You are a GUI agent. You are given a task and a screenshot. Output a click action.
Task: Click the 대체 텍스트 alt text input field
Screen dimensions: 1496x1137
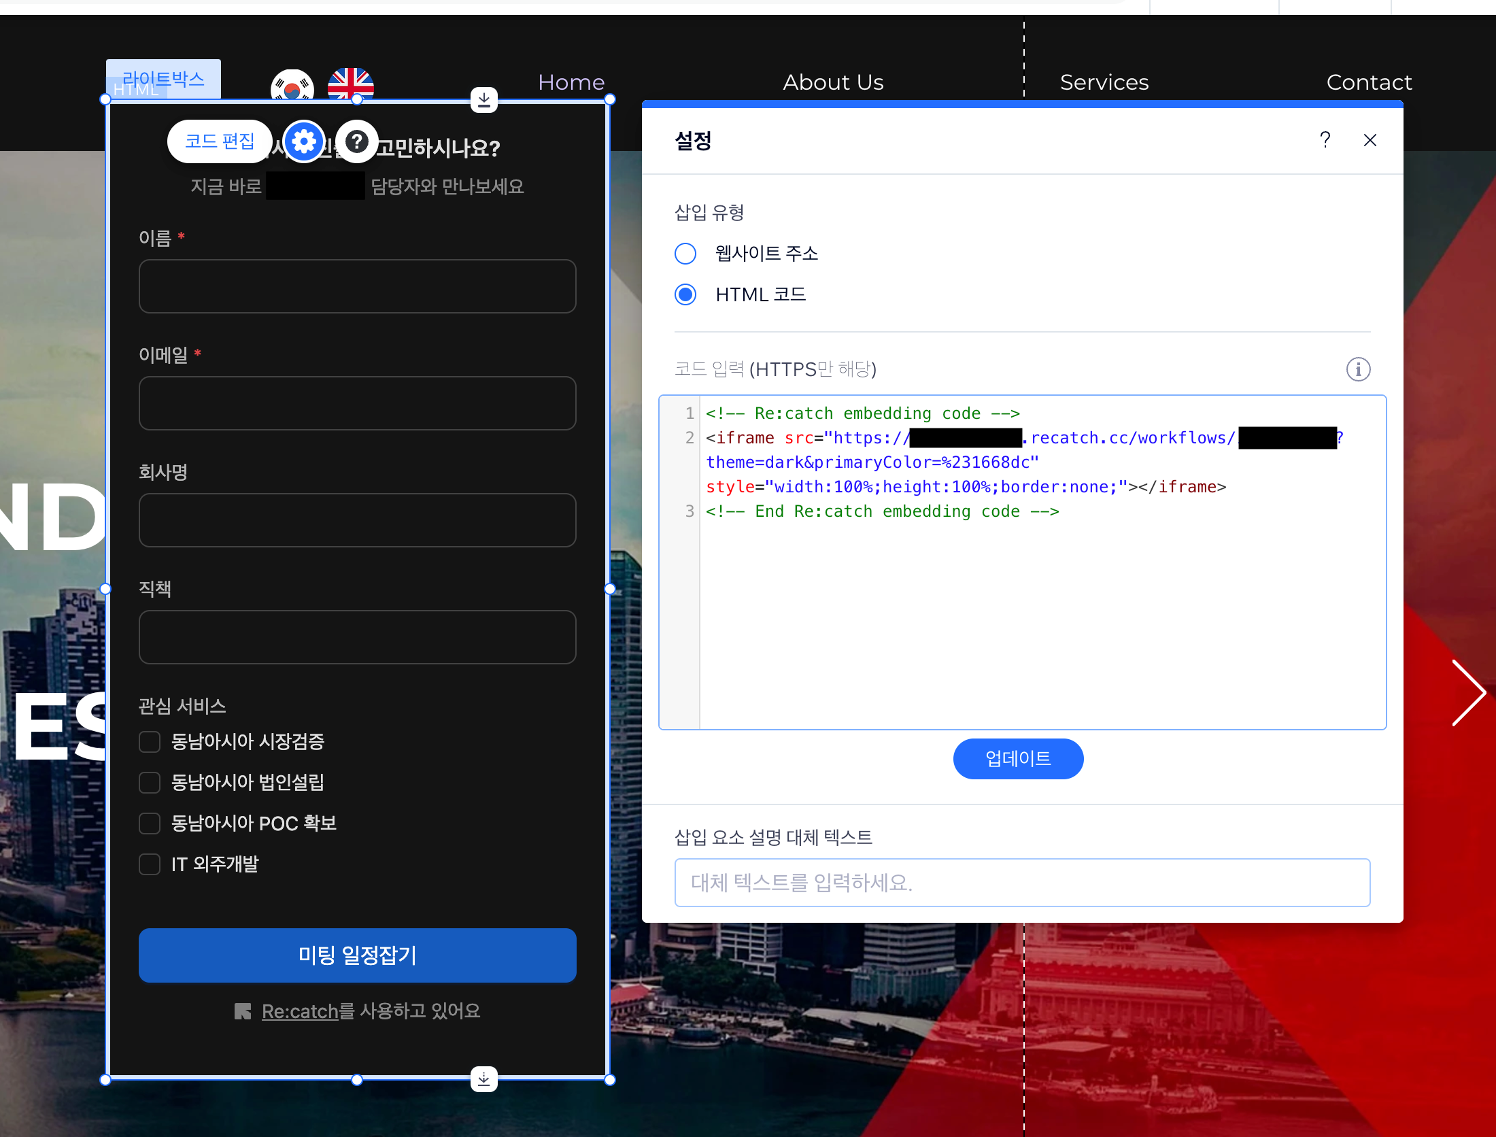tap(1021, 883)
